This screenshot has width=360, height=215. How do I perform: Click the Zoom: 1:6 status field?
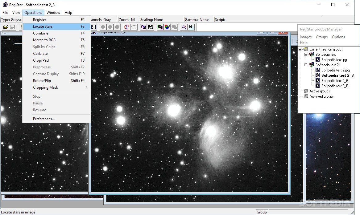[128, 20]
